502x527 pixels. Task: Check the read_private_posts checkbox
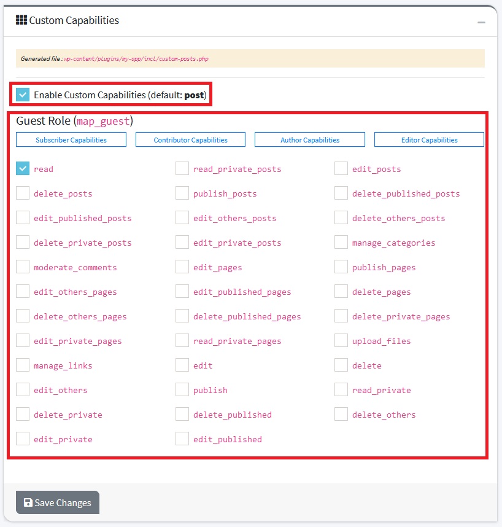tap(182, 169)
